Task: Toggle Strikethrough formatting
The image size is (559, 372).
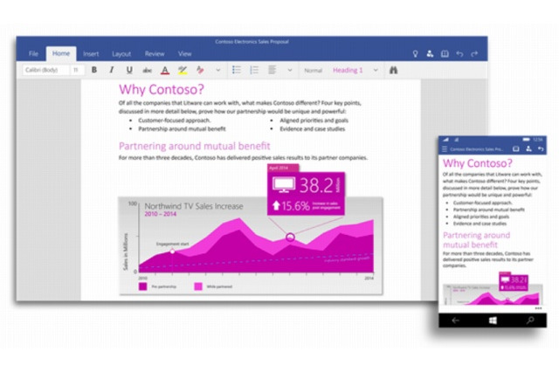Action: [148, 70]
